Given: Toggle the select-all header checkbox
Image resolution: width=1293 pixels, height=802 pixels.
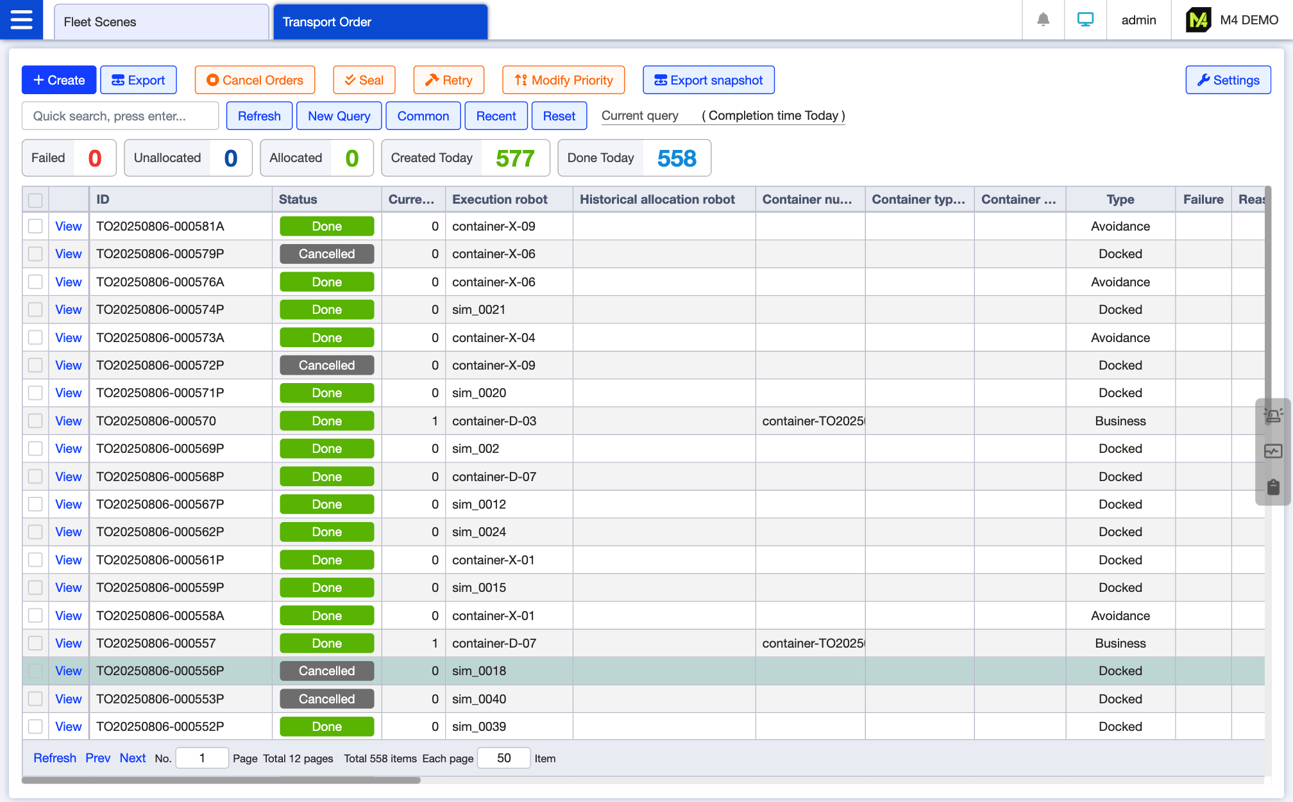Looking at the screenshot, I should pyautogui.click(x=35, y=200).
